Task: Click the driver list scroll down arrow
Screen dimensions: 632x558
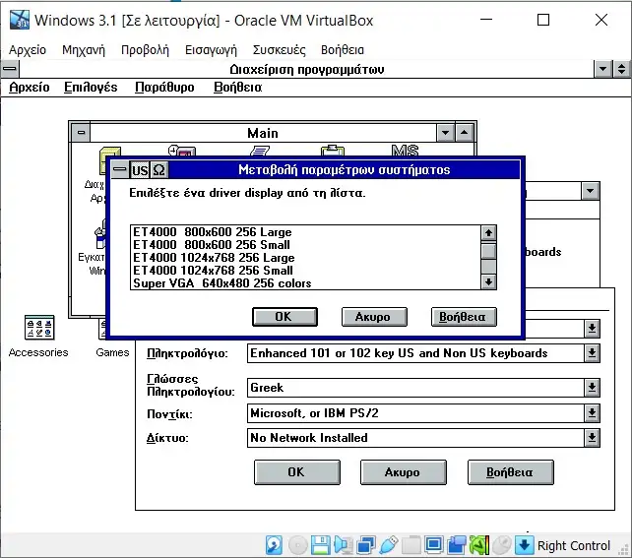Action: pyautogui.click(x=488, y=281)
